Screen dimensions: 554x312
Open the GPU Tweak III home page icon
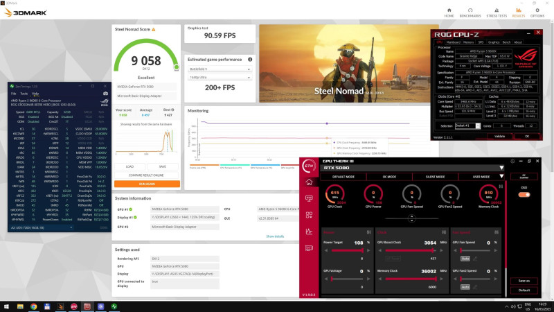click(x=309, y=182)
